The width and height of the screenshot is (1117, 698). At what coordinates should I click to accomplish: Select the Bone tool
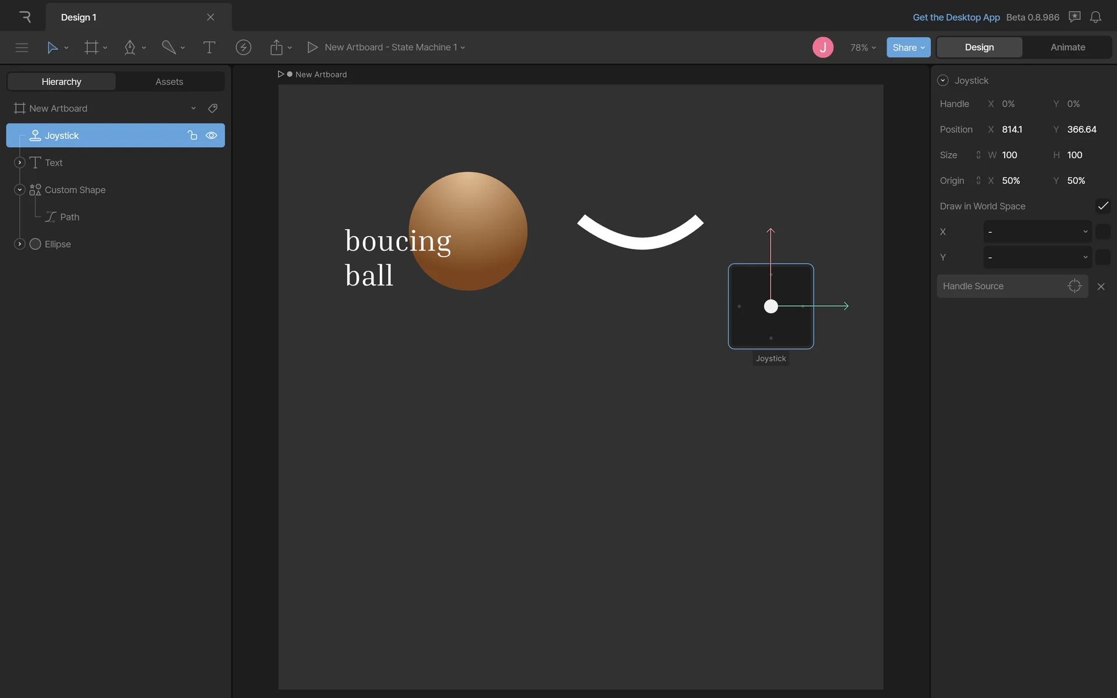click(169, 48)
